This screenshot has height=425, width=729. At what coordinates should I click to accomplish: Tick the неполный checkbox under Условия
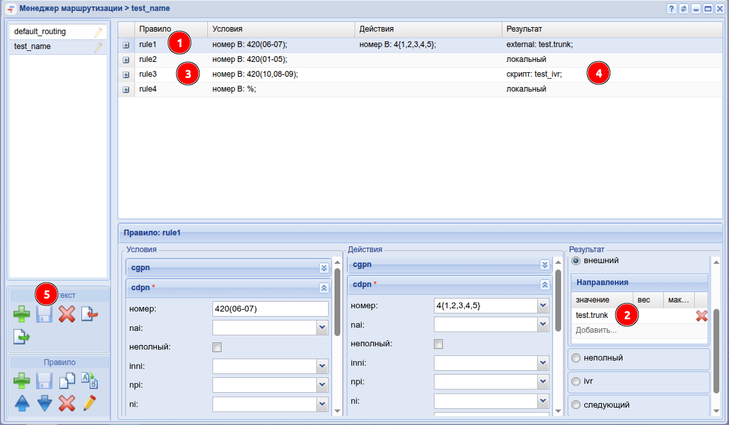217,347
